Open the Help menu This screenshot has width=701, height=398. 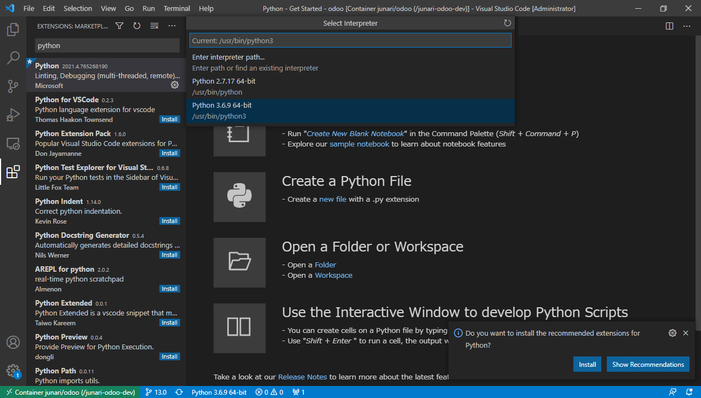(x=206, y=8)
